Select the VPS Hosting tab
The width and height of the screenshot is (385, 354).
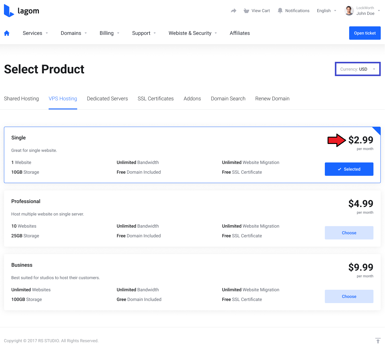tap(63, 99)
